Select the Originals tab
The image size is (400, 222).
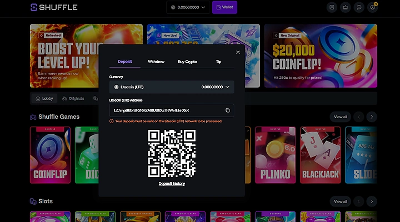click(73, 98)
